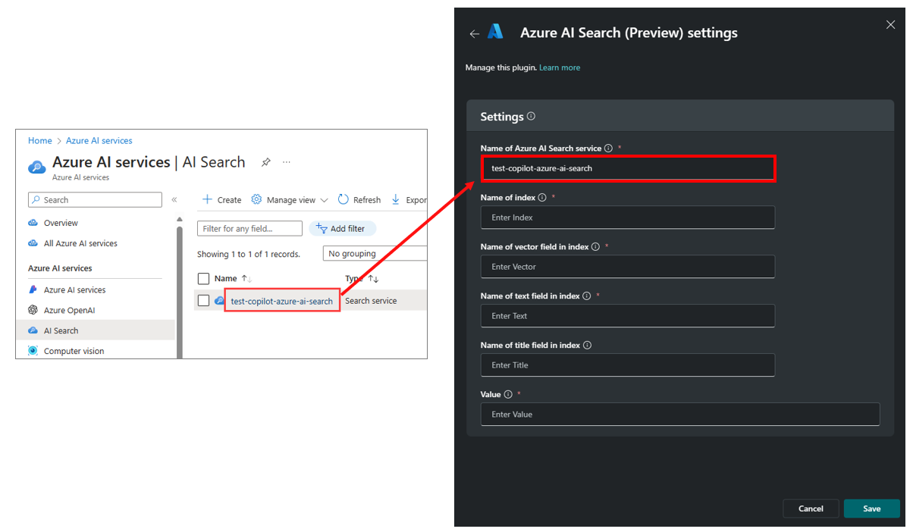Click the Enter Vector input field
Image resolution: width=913 pixels, height=532 pixels.
pyautogui.click(x=628, y=267)
